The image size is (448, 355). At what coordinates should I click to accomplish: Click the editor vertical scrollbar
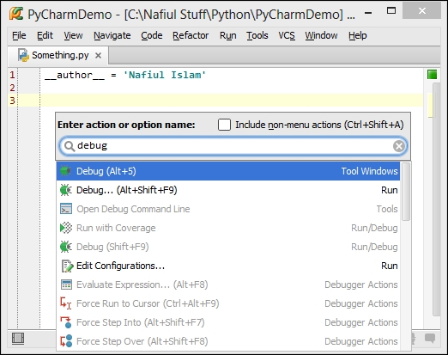pos(437,199)
